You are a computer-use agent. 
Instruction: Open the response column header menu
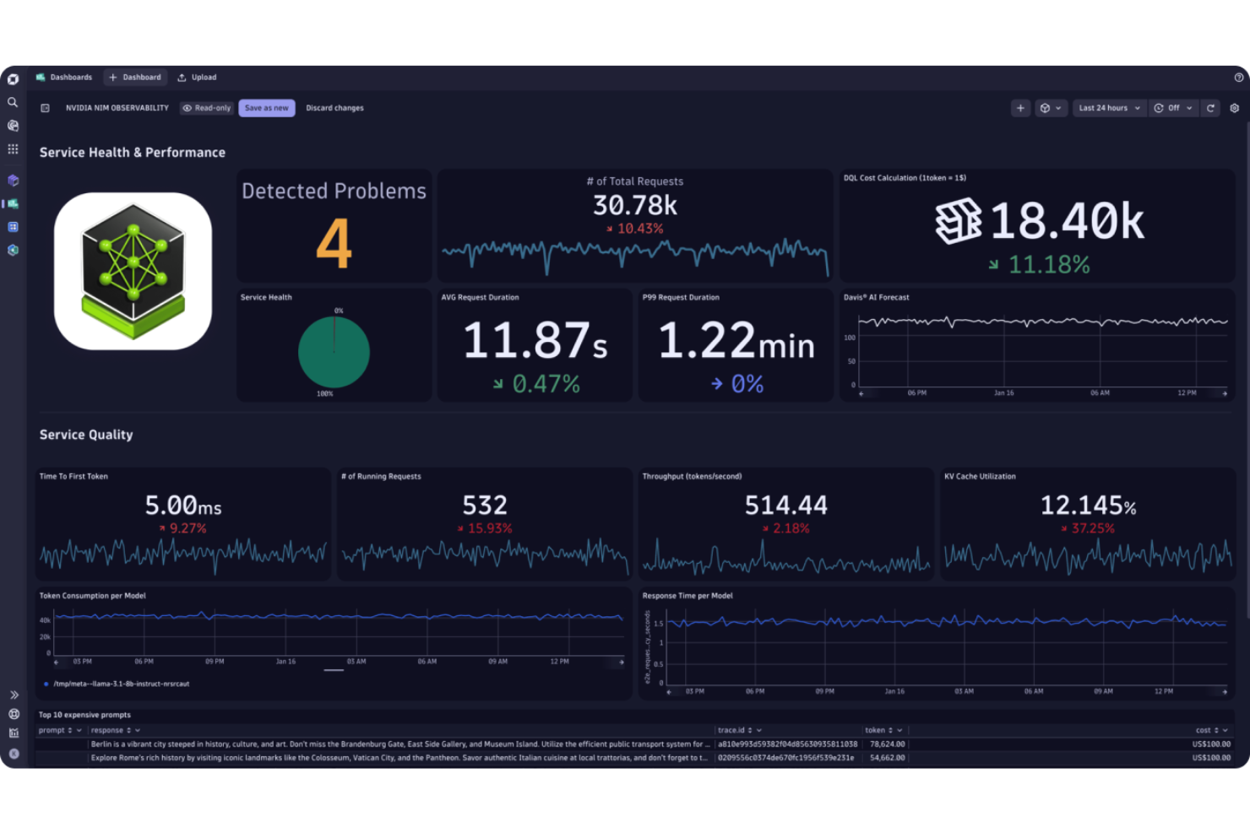pos(136,731)
